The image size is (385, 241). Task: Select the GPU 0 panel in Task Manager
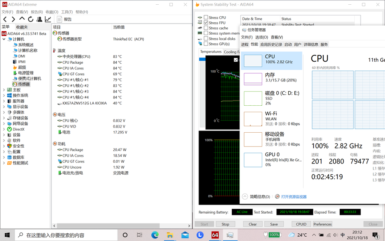click(272, 160)
